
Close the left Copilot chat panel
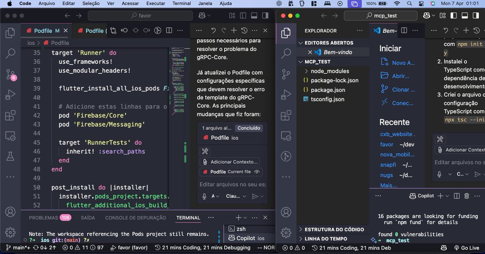[x=265, y=31]
